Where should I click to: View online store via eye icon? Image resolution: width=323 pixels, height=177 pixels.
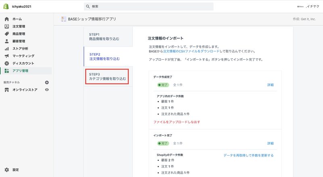(x=47, y=90)
